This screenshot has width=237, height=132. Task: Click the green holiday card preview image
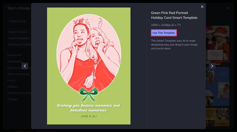tap(89, 66)
